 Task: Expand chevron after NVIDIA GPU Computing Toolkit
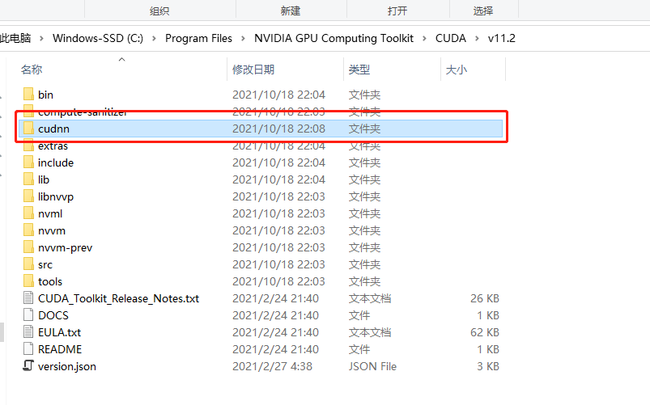[x=424, y=39]
